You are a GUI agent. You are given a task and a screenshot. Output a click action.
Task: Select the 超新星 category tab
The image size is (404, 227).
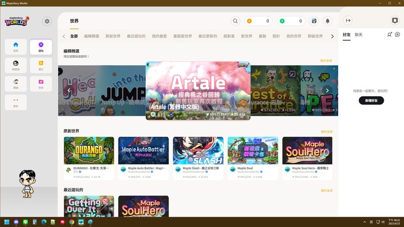[x=229, y=36]
